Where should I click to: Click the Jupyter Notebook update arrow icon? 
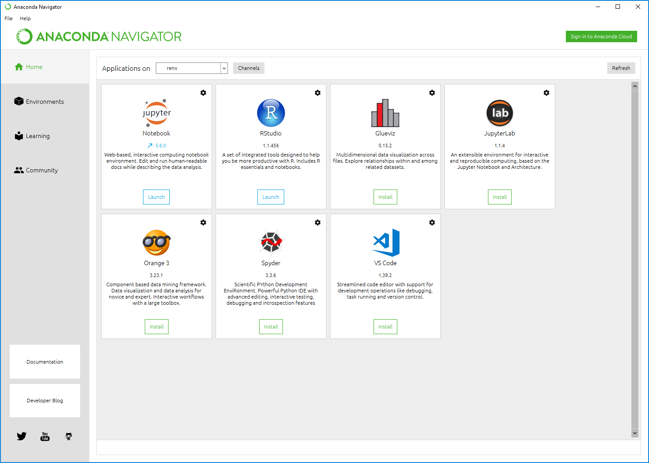coord(150,146)
